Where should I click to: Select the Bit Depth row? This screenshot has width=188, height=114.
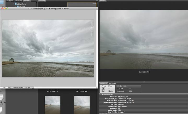click(144, 108)
